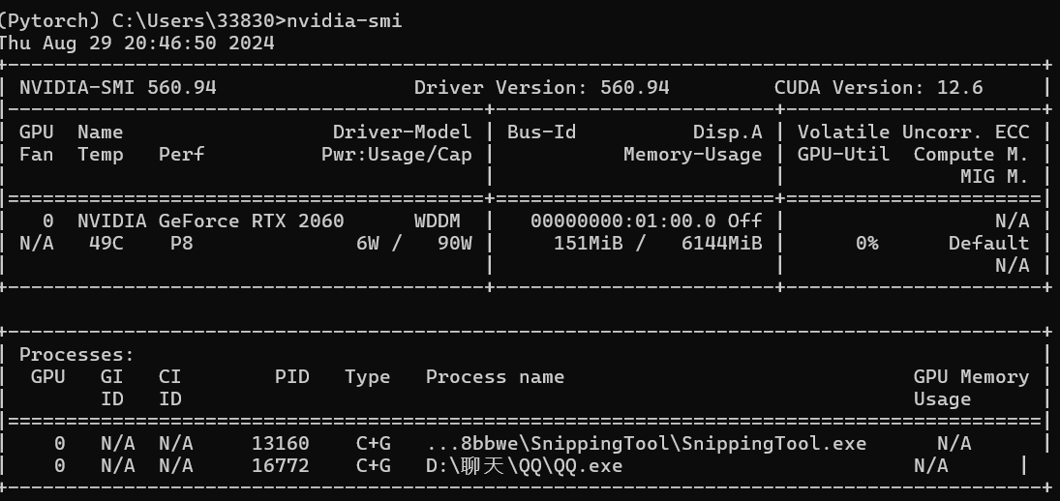1060x501 pixels.
Task: Click the Process name column header
Action: click(496, 377)
